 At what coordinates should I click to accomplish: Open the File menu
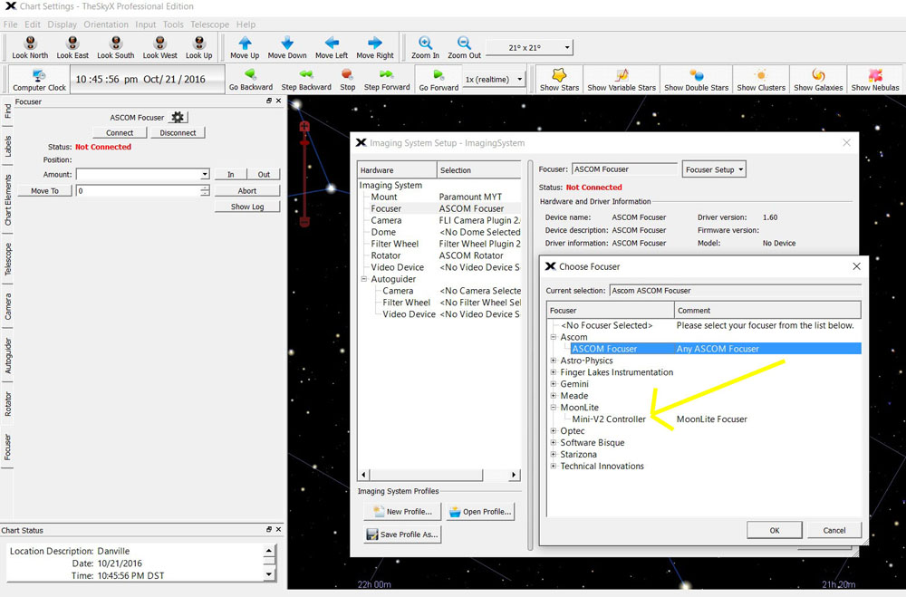(10, 24)
